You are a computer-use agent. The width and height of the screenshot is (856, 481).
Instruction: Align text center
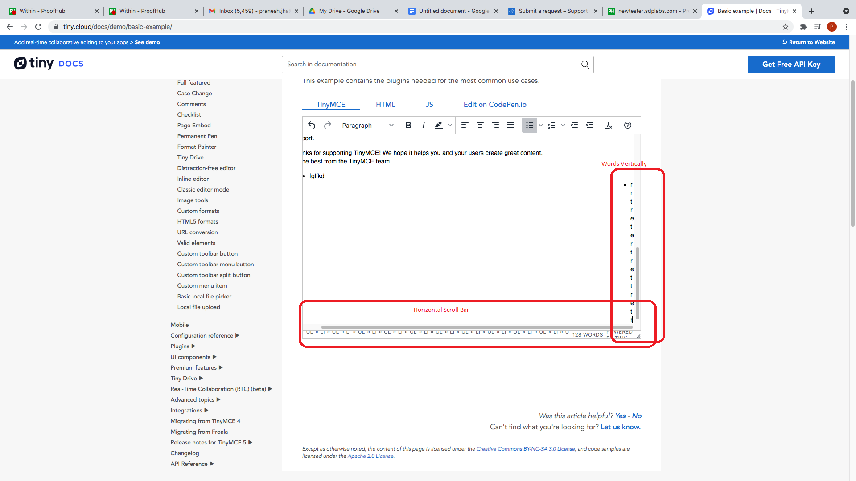point(480,125)
